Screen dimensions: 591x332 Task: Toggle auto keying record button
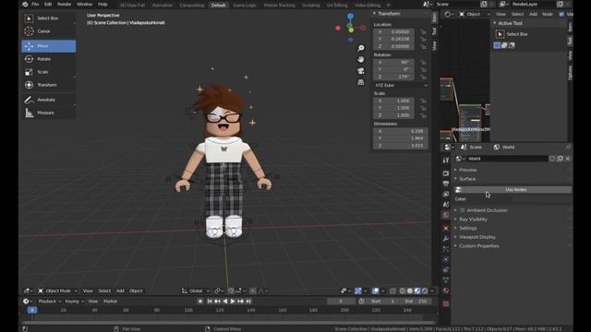(200, 302)
